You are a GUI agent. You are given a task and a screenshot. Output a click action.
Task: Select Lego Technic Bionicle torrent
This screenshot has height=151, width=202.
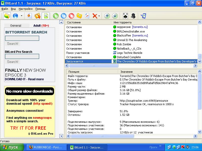(x=131, y=53)
